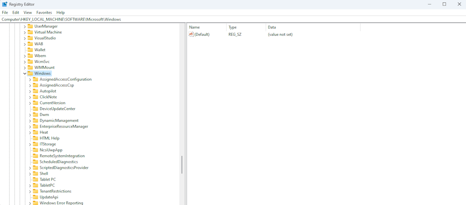Click the RemoteSystemIntegration folder icon
The width and height of the screenshot is (466, 205).
[x=35, y=156]
